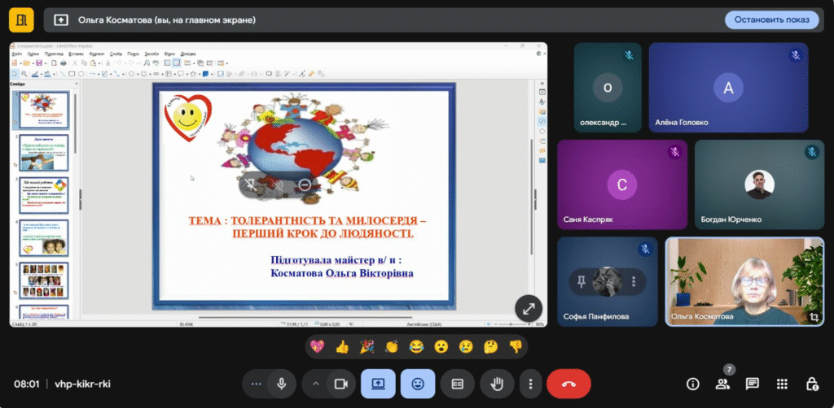
Task: Open the screen sharing present control
Action: click(x=379, y=384)
